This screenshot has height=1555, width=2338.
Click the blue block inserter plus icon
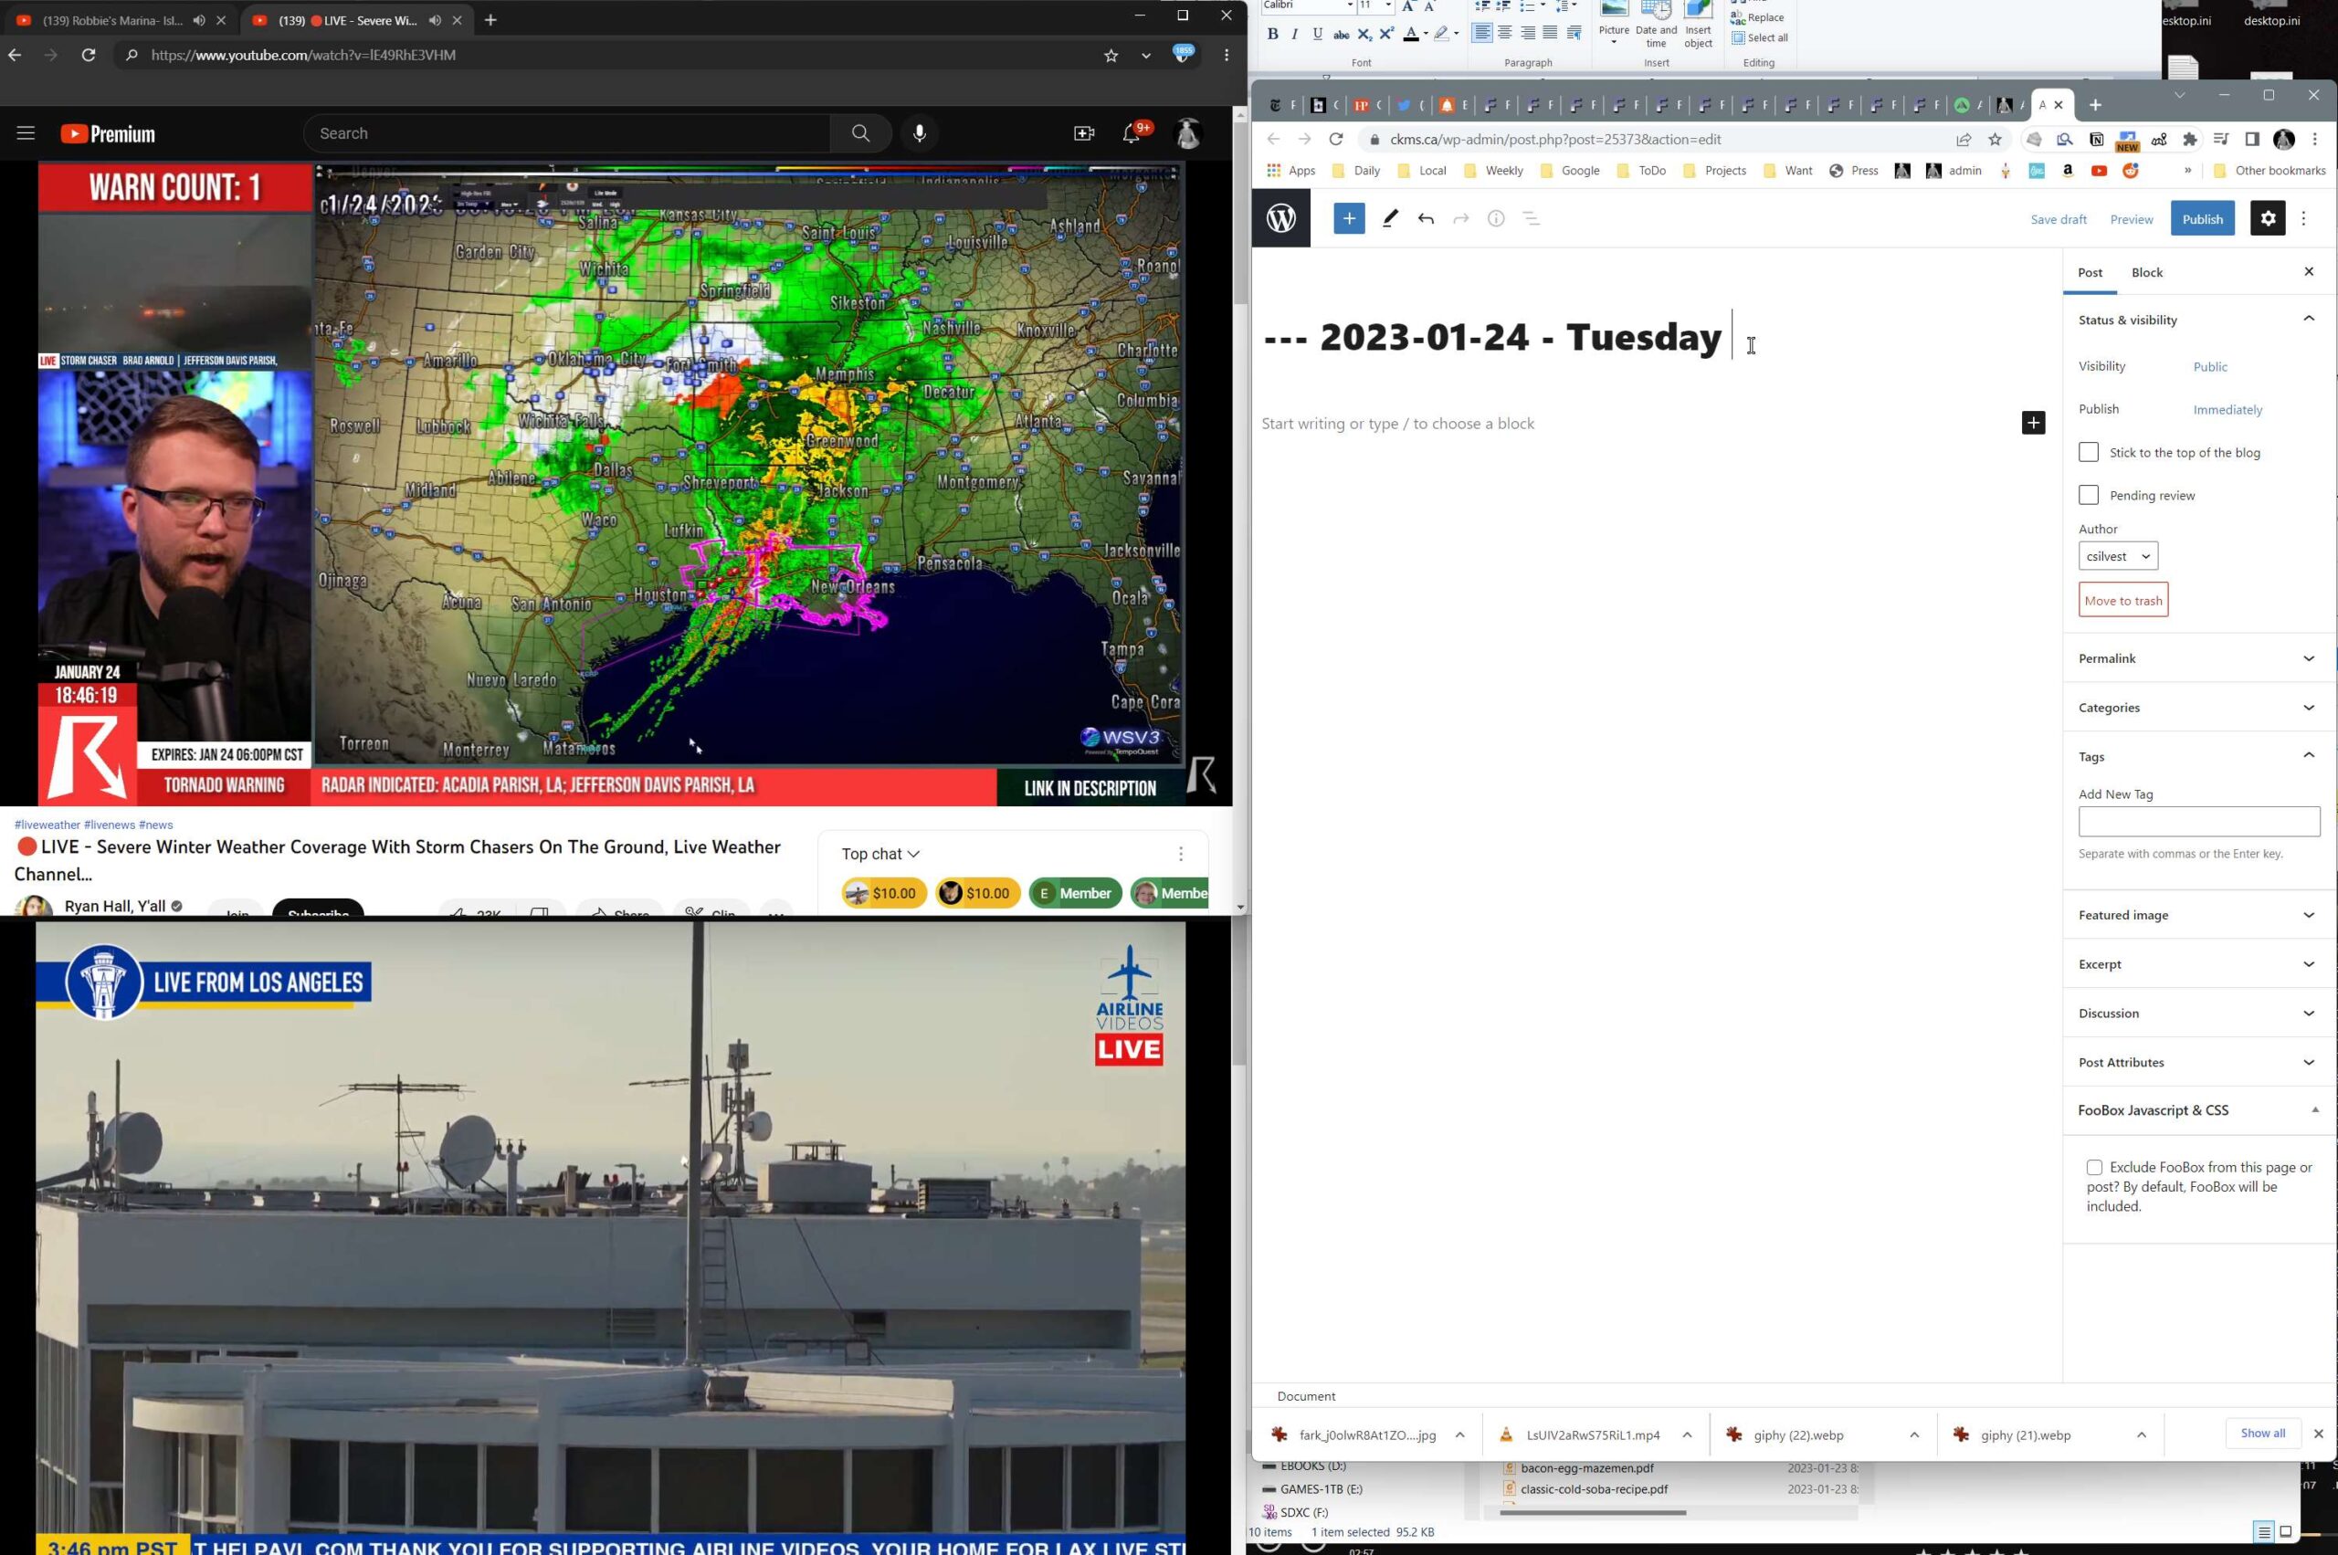tap(1348, 218)
